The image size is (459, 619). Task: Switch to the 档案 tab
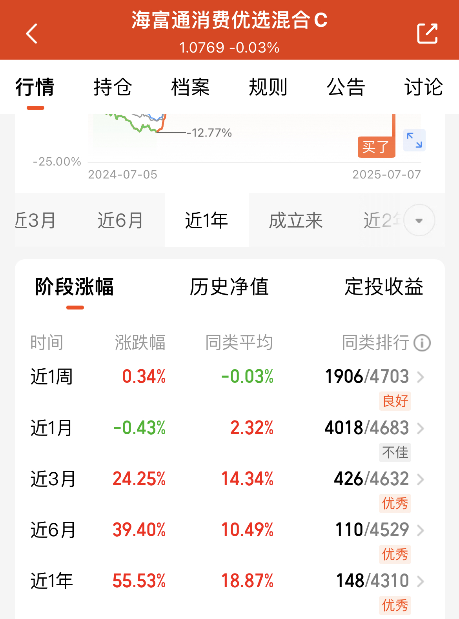tap(190, 87)
